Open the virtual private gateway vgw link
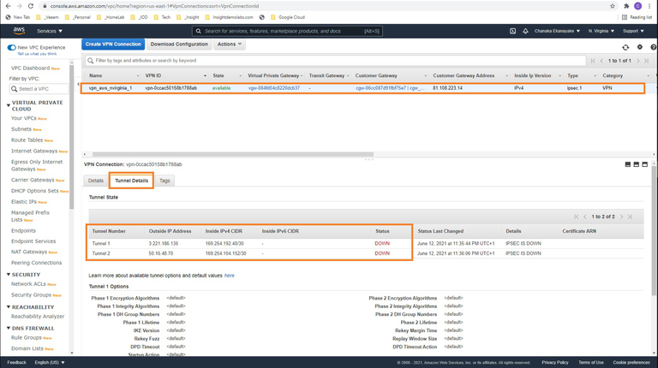Screen dimensions: 658x368 pyautogui.click(x=274, y=87)
